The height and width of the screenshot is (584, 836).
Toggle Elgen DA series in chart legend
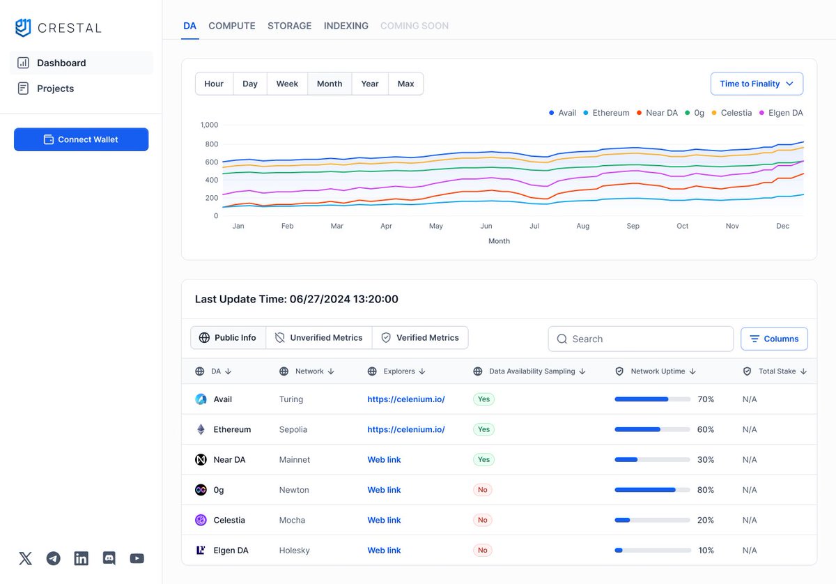pyautogui.click(x=781, y=113)
